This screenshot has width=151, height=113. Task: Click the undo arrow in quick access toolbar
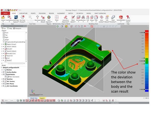click(17, 10)
